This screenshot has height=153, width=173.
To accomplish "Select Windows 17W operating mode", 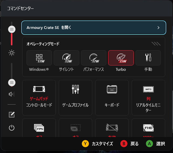I will [x=39, y=58].
